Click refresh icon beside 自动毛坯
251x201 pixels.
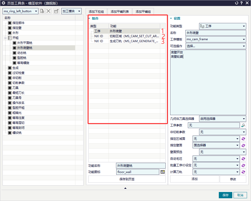pos(243,159)
